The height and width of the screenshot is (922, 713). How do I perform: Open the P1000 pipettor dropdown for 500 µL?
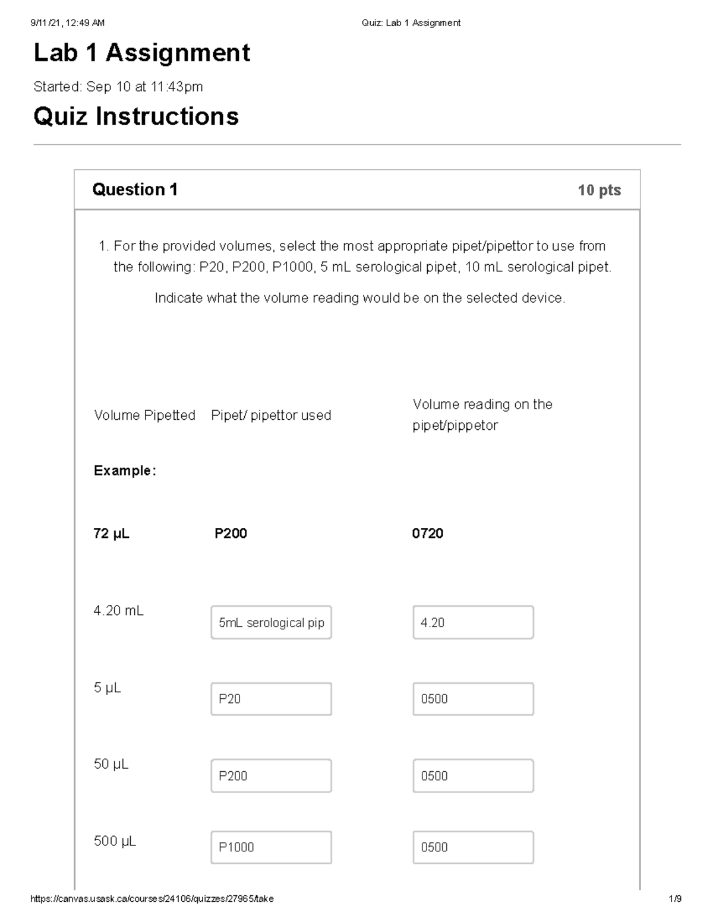pyautogui.click(x=270, y=847)
